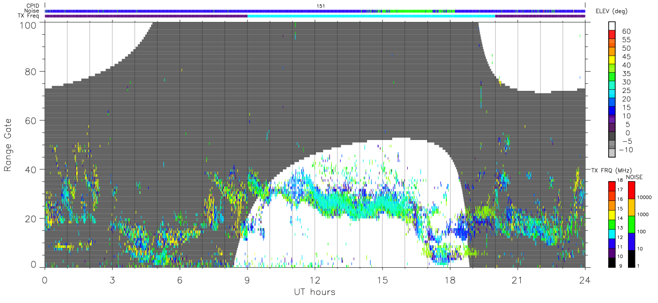Pick the cyan 12–13 segment of TX FRQ bar

(612, 234)
